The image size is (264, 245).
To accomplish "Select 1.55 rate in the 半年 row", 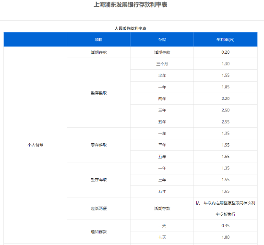I will point(226,75).
